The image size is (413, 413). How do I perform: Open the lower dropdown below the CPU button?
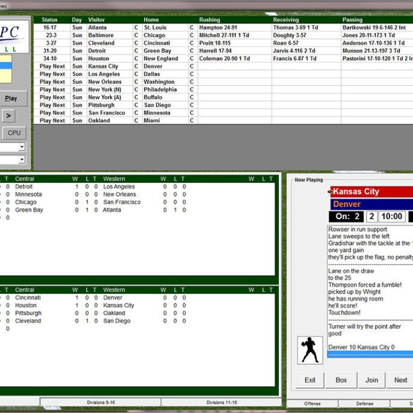click(22, 159)
